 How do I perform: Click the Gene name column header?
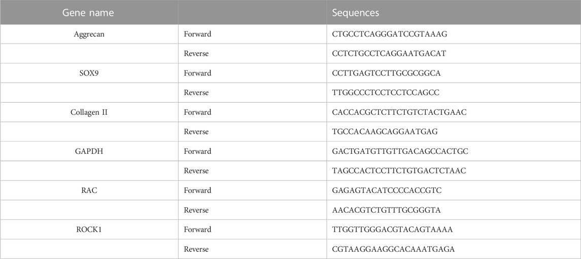click(x=88, y=13)
